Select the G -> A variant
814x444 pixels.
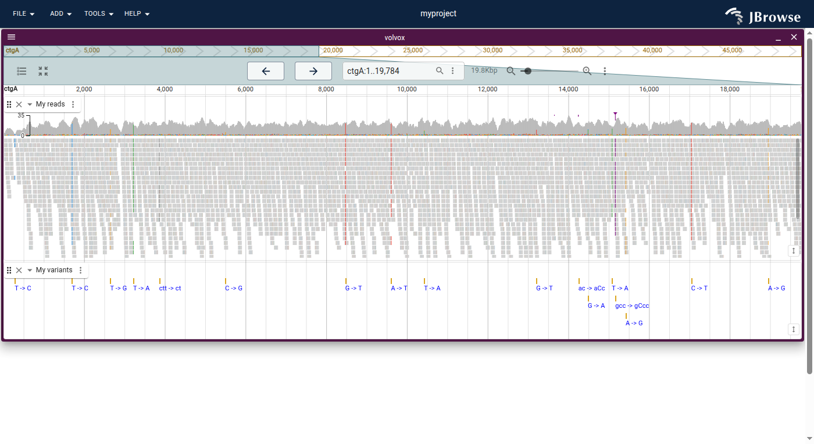pos(597,306)
